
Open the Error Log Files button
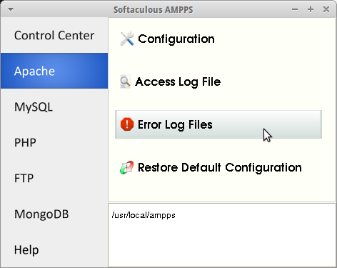coord(218,124)
